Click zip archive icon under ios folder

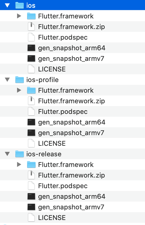click(31, 27)
